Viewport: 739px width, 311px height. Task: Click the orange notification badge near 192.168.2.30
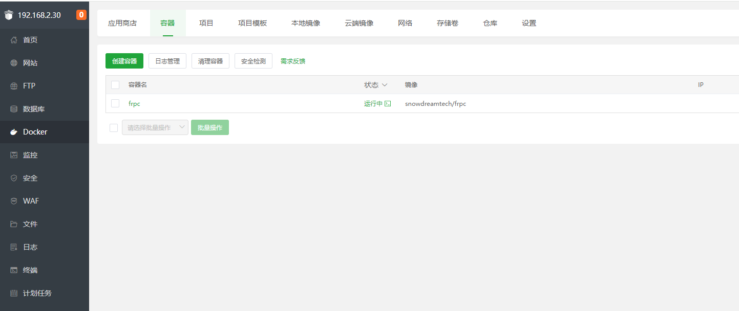coord(81,15)
